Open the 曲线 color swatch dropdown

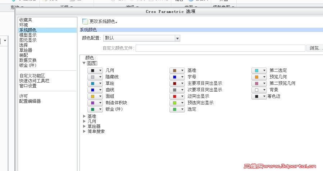pyautogui.click(x=95, y=90)
